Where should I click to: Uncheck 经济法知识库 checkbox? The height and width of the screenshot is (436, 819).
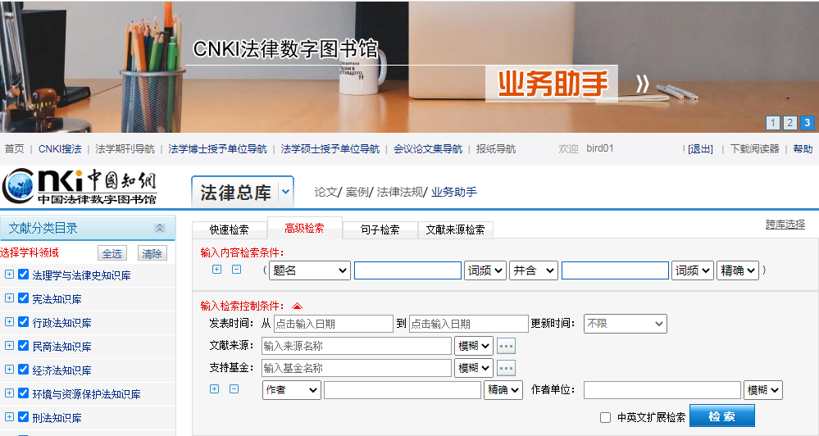[24, 369]
